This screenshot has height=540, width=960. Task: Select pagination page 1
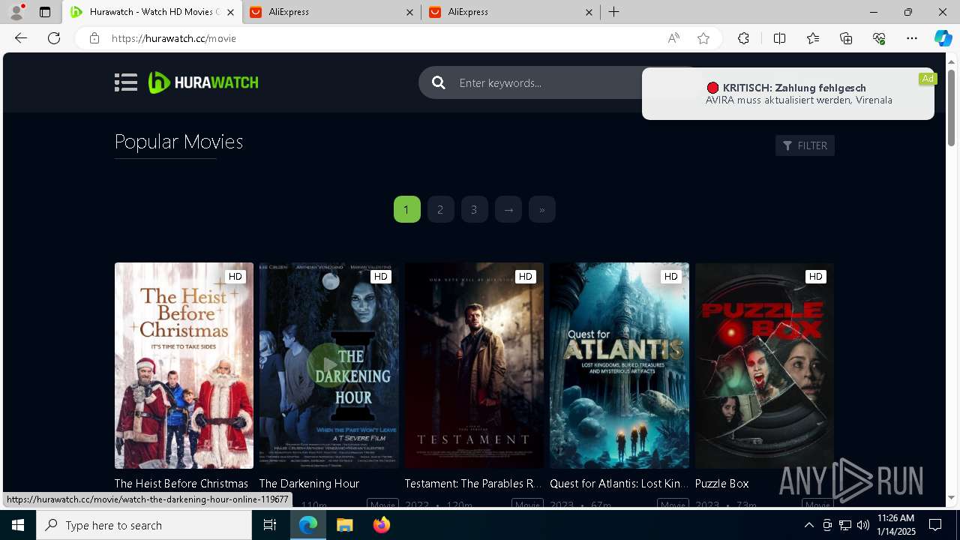(x=406, y=209)
